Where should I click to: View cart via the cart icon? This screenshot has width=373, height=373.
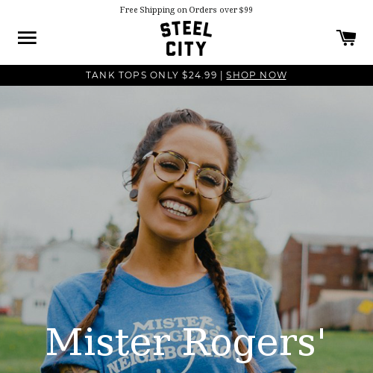[x=346, y=37]
